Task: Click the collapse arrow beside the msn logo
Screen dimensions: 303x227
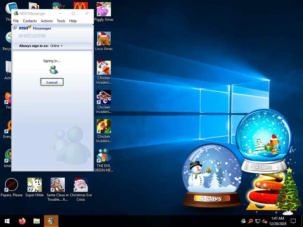Action: pyautogui.click(x=14, y=27)
